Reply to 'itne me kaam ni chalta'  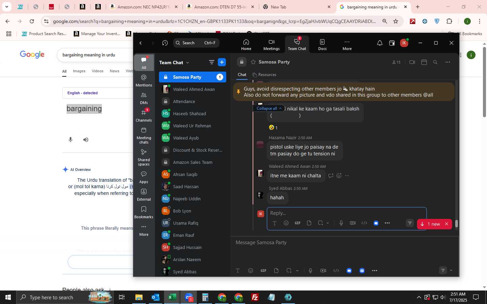pos(331,176)
